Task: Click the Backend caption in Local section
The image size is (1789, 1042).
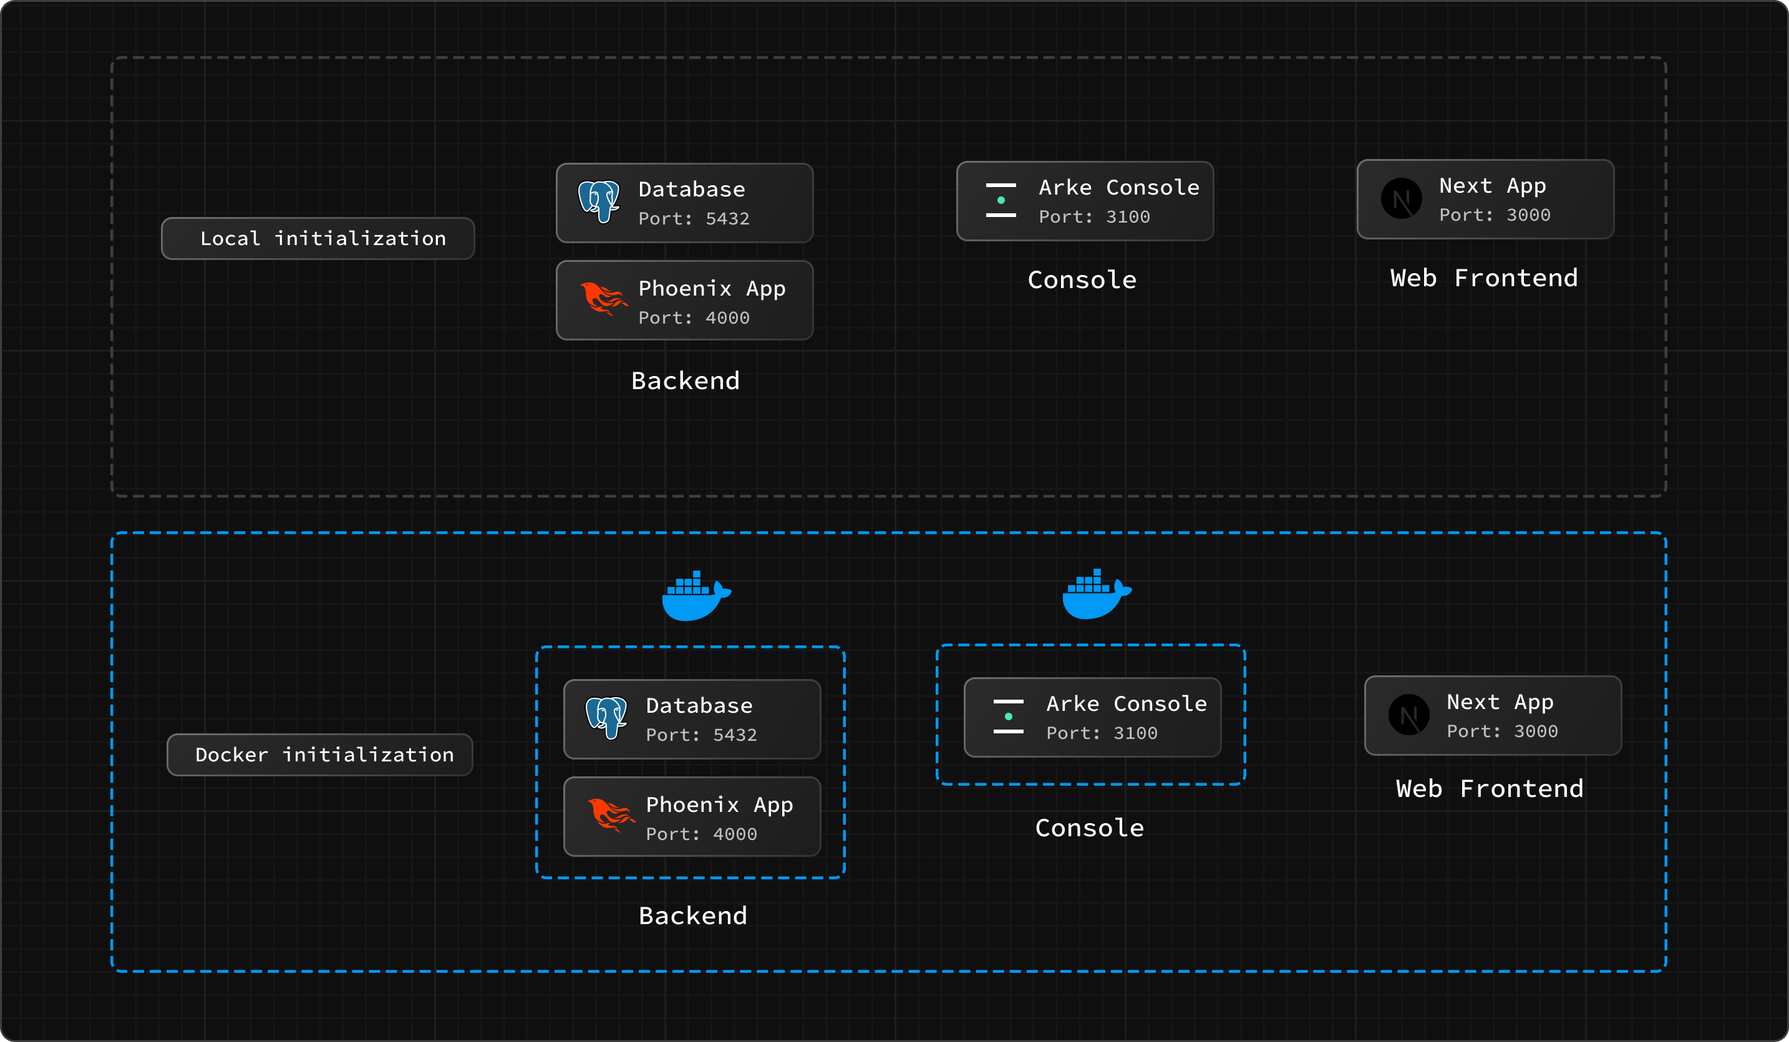Action: point(685,381)
